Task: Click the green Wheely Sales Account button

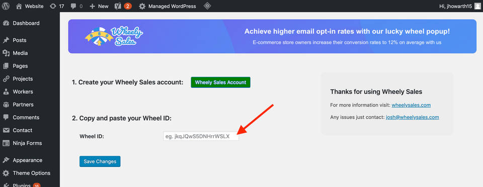Action: coord(220,82)
